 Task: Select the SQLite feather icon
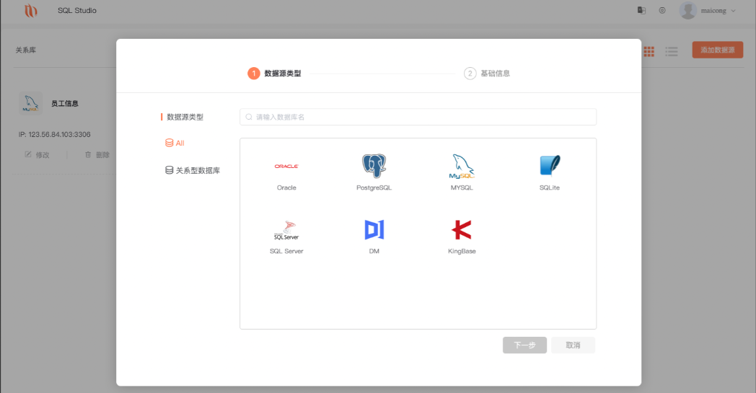click(x=550, y=166)
